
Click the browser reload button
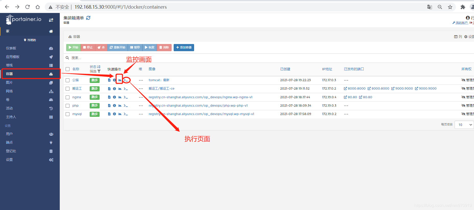[28, 7]
